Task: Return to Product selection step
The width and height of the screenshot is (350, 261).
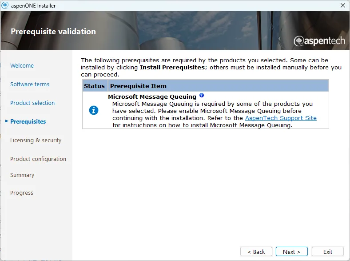Action: point(32,103)
